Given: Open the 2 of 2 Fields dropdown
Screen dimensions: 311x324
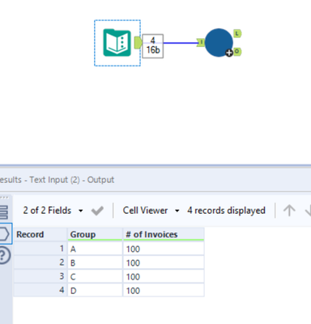Looking at the screenshot, I should (53, 211).
